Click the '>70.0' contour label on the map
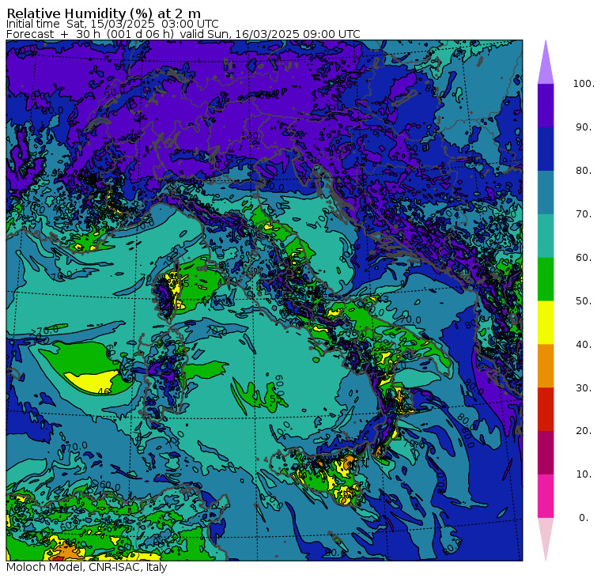Image resolution: width=601 pixels, height=578 pixels. [x=44, y=330]
